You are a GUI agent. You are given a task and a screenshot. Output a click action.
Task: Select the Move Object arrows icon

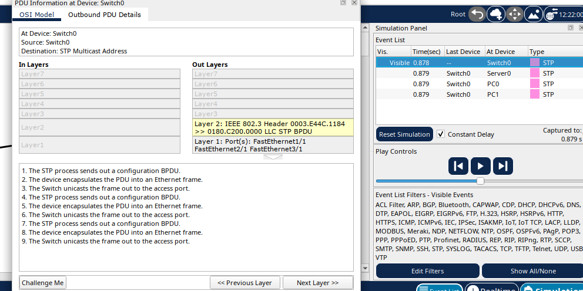pos(515,14)
